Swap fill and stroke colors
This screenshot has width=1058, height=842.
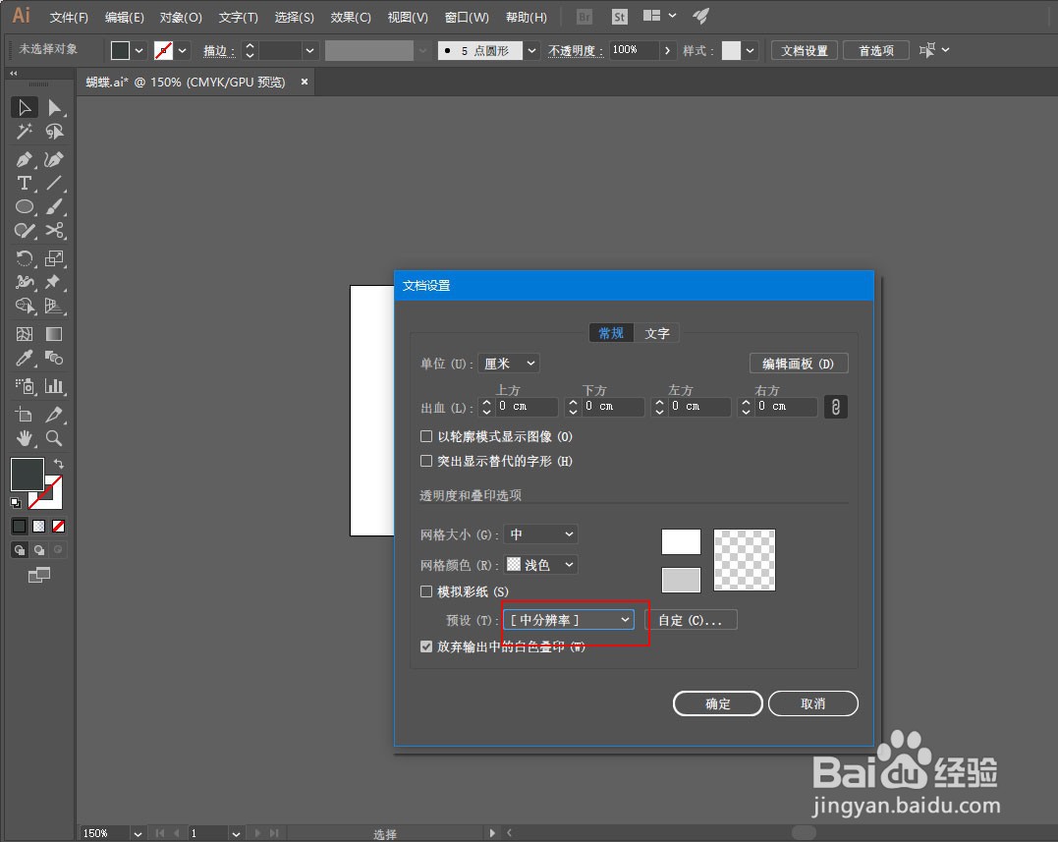[59, 464]
